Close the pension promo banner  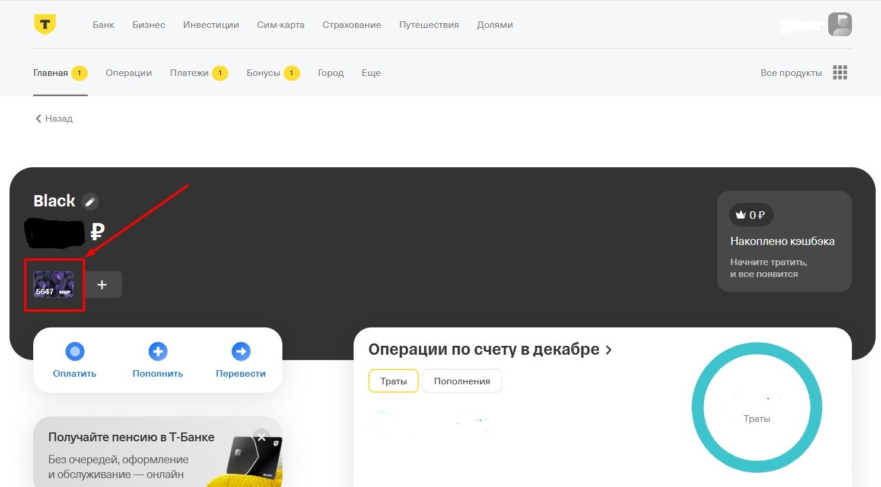coord(261,437)
